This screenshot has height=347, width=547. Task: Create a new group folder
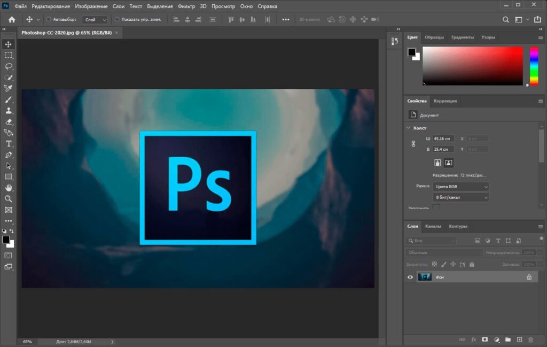point(508,340)
